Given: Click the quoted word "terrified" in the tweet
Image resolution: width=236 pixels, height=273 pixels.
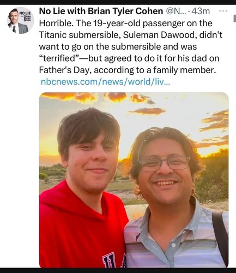Looking at the screenshot, I should click(x=59, y=58).
